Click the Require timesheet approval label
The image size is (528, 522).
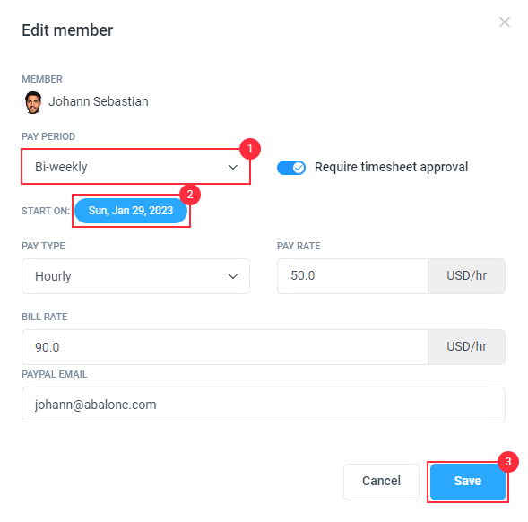click(391, 167)
